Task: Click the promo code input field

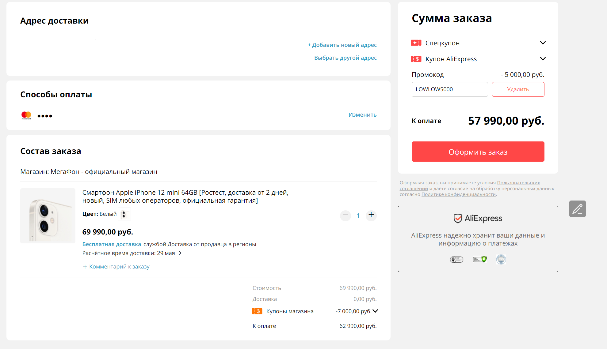Action: click(x=449, y=89)
